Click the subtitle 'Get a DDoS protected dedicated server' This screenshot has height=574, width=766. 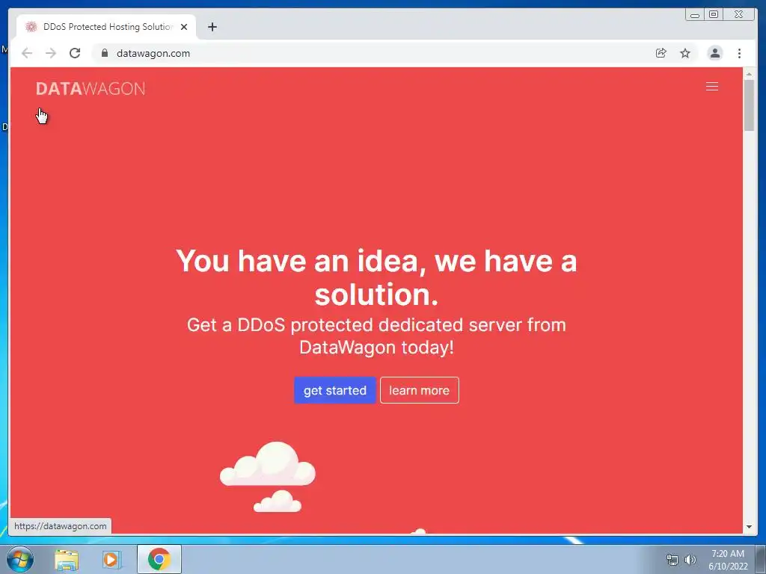[x=376, y=336]
